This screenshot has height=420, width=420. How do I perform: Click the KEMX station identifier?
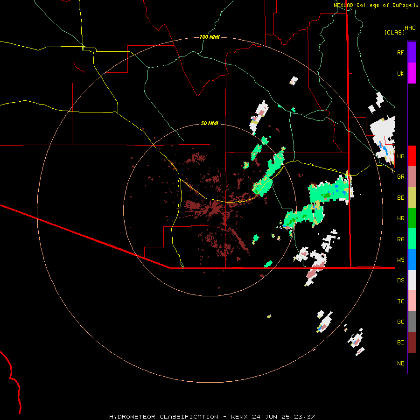(x=239, y=417)
